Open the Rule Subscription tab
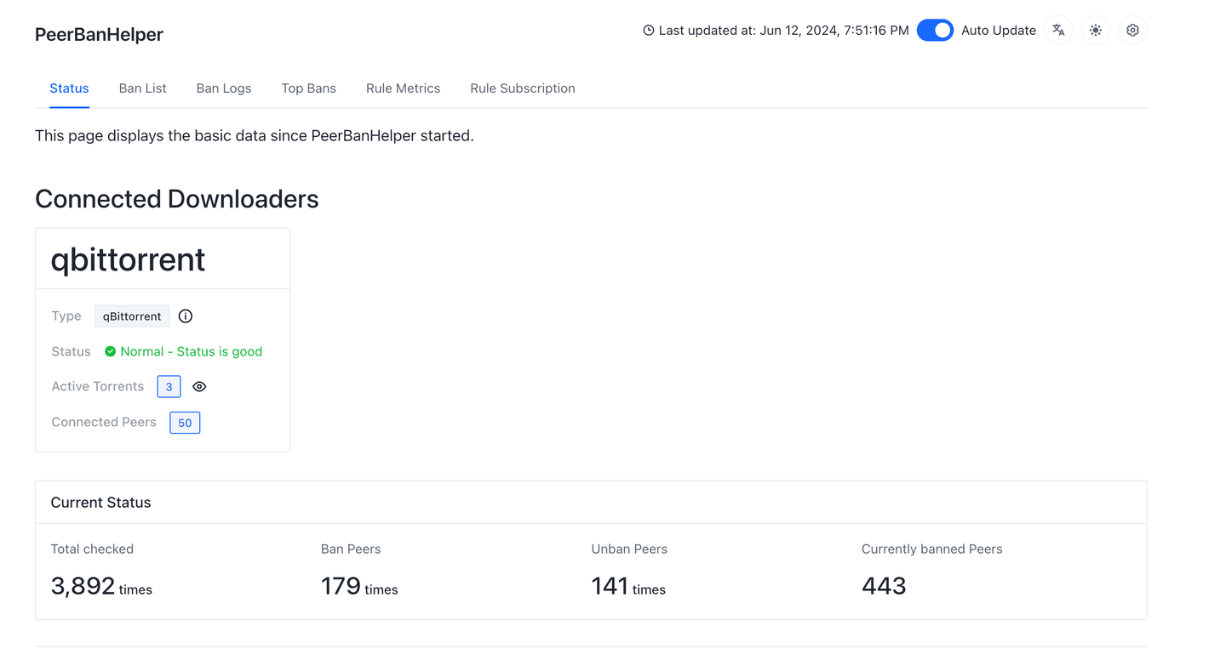Image resolution: width=1226 pixels, height=660 pixels. click(x=523, y=88)
